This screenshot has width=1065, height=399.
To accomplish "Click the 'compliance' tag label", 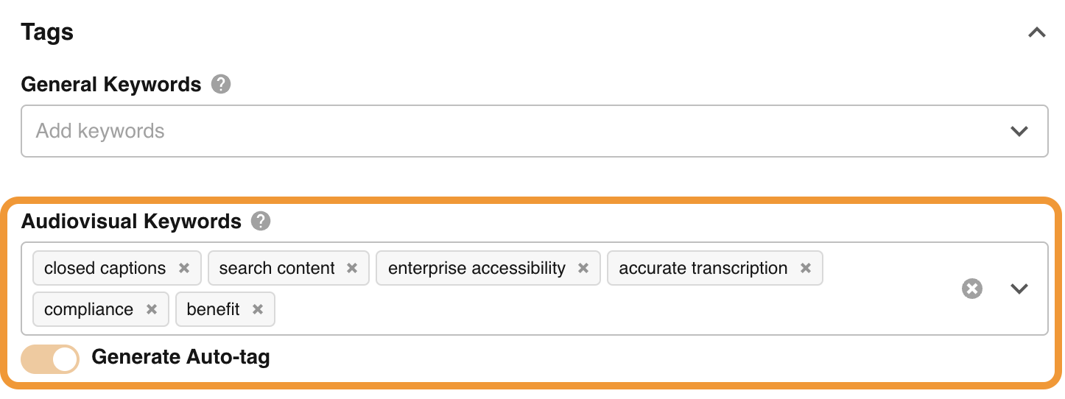I will pos(88,310).
